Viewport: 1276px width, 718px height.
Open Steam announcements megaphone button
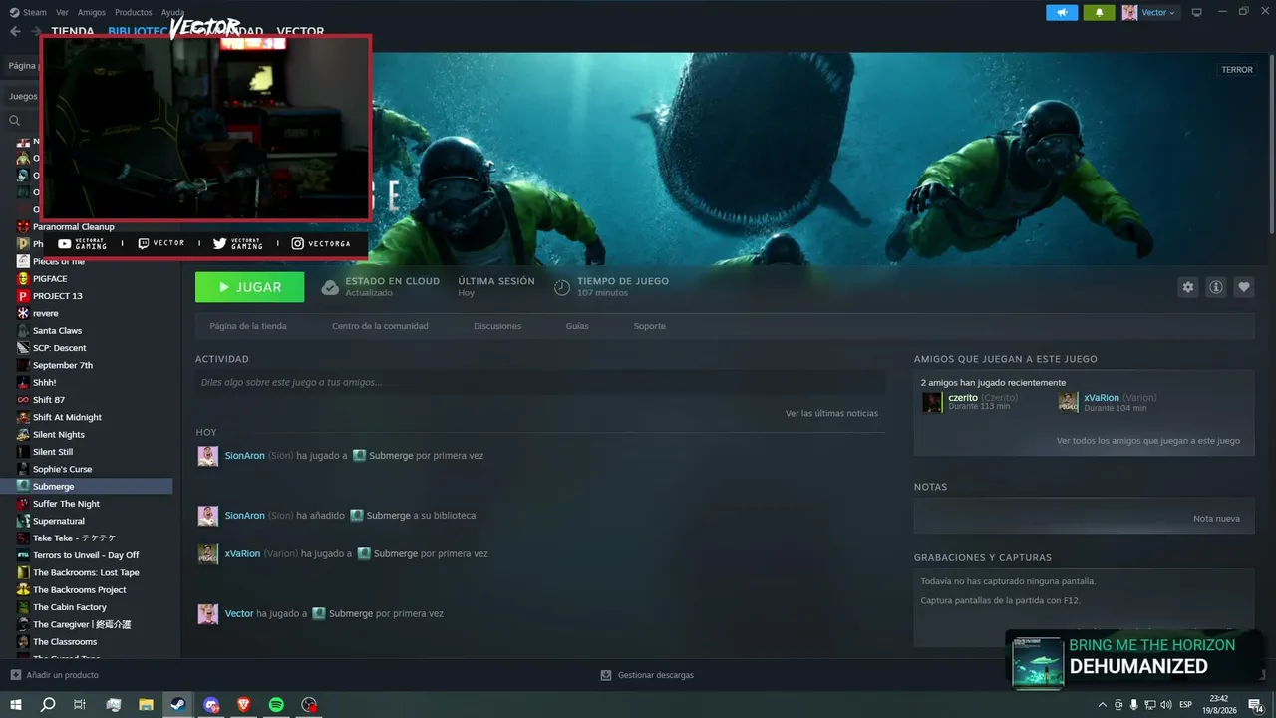1062,12
